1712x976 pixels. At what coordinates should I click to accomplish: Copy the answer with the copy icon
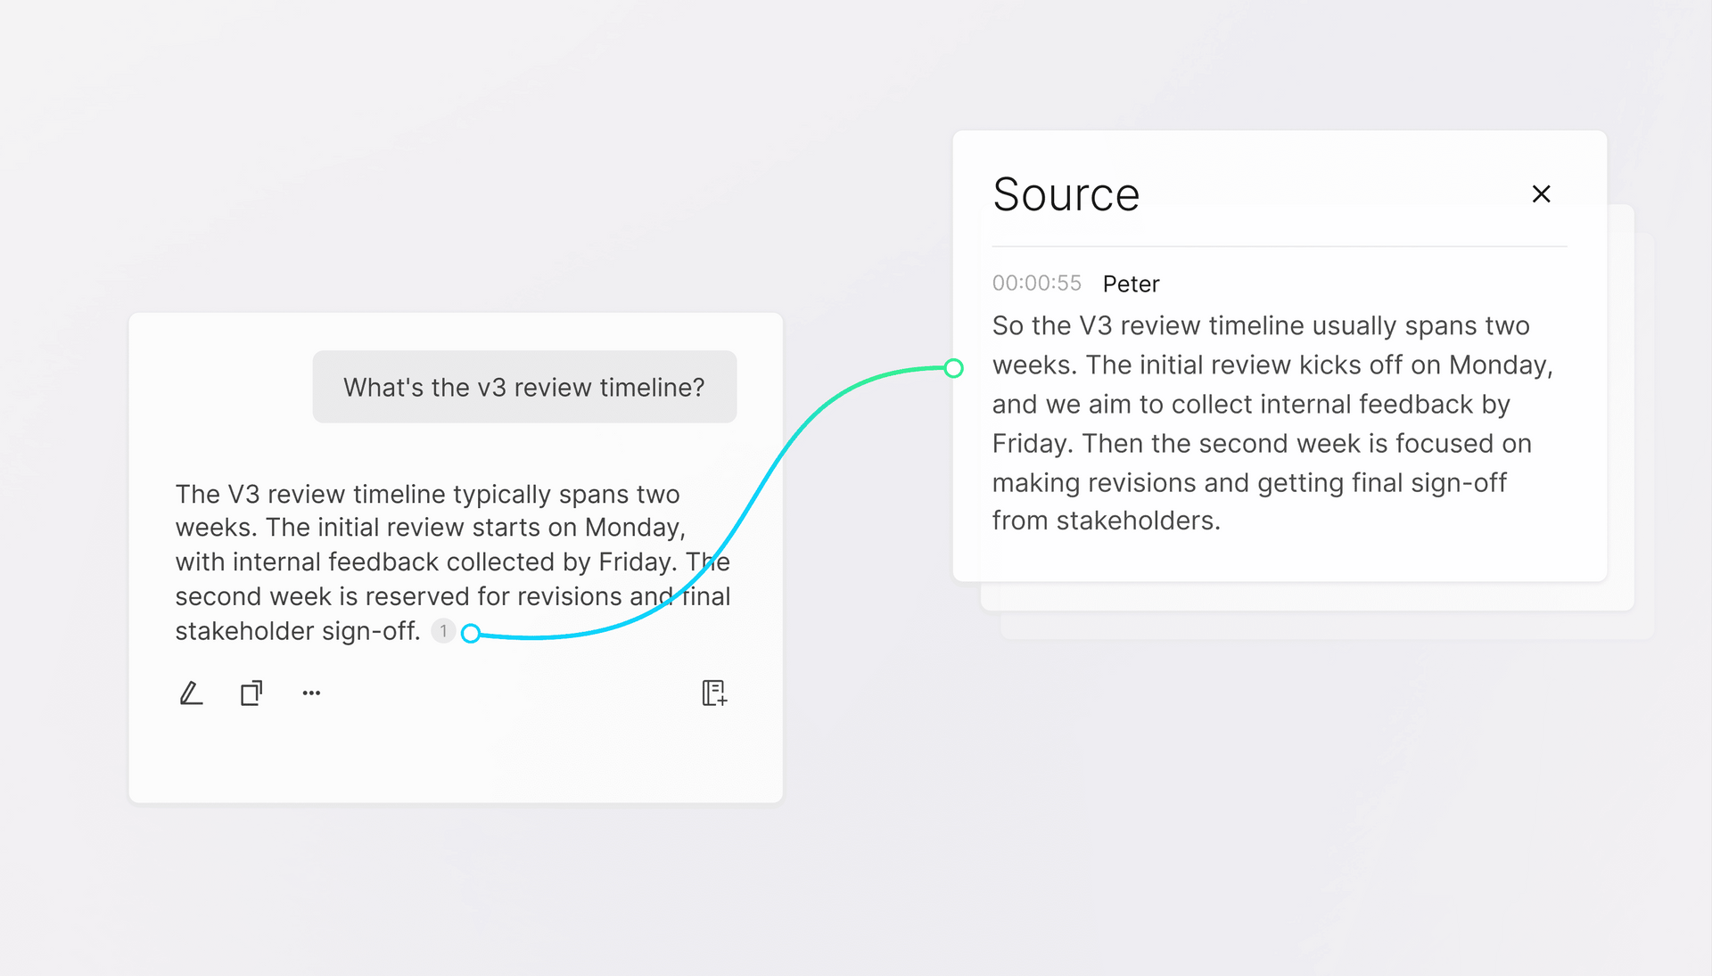251,693
